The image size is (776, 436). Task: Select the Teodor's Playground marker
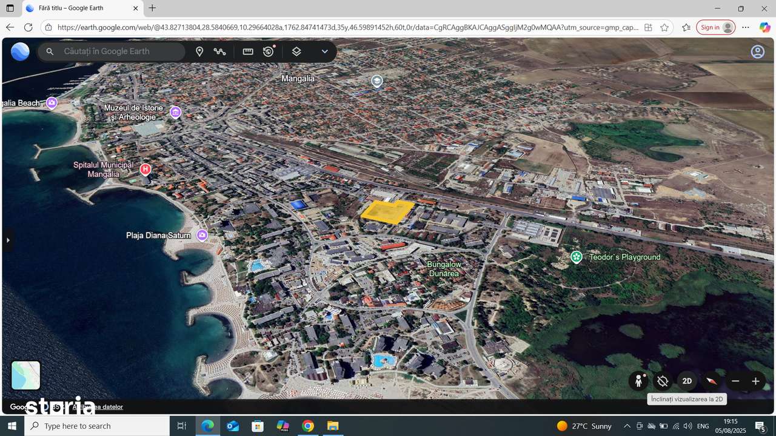(577, 257)
